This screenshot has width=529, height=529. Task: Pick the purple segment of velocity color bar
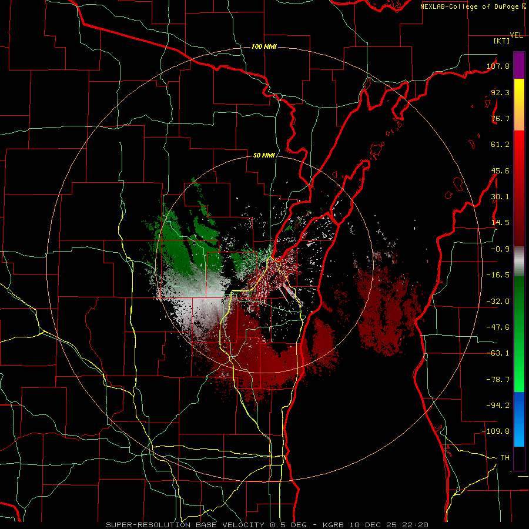[x=519, y=65]
